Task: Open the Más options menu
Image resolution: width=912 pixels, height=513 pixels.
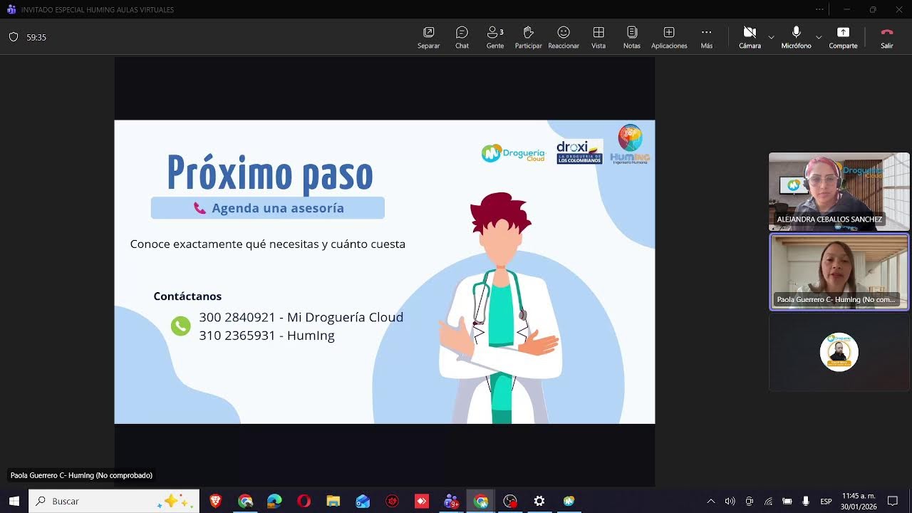Action: click(706, 38)
